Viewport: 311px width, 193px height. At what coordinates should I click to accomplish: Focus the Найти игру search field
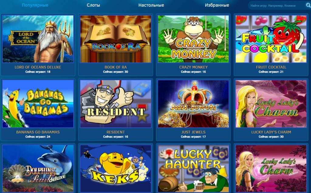click(x=276, y=5)
